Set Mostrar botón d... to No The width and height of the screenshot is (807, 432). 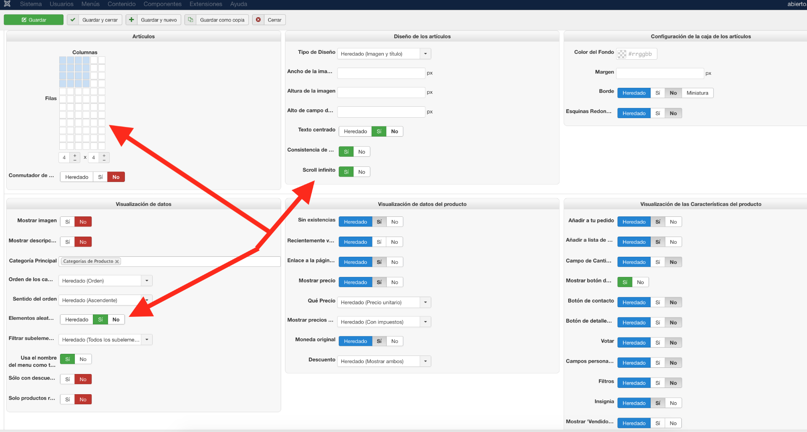coord(640,282)
